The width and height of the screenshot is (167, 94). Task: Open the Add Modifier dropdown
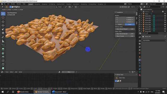pos(154,40)
